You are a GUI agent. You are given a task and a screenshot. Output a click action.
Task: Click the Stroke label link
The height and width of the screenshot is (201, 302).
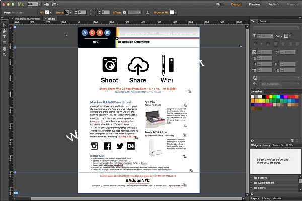tap(59, 12)
